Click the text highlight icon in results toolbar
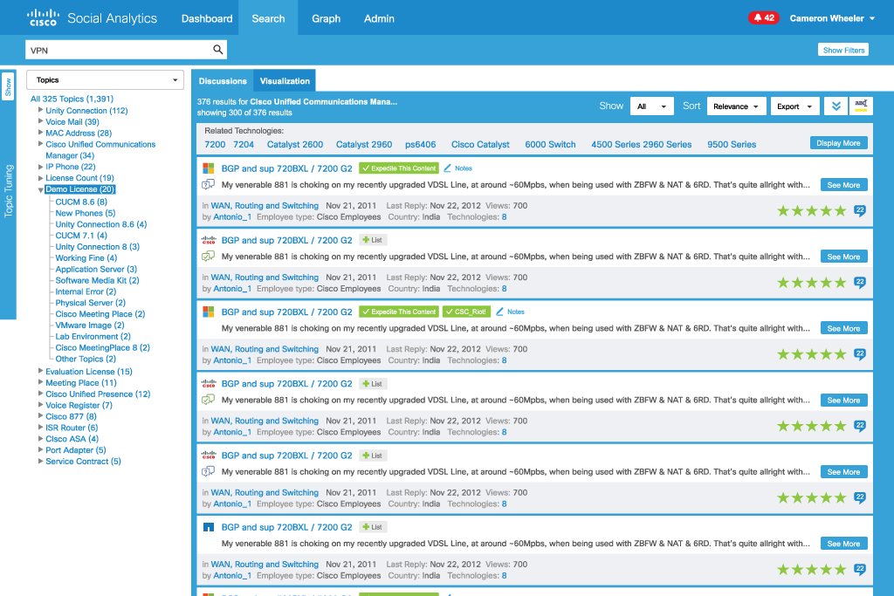 pos(861,106)
